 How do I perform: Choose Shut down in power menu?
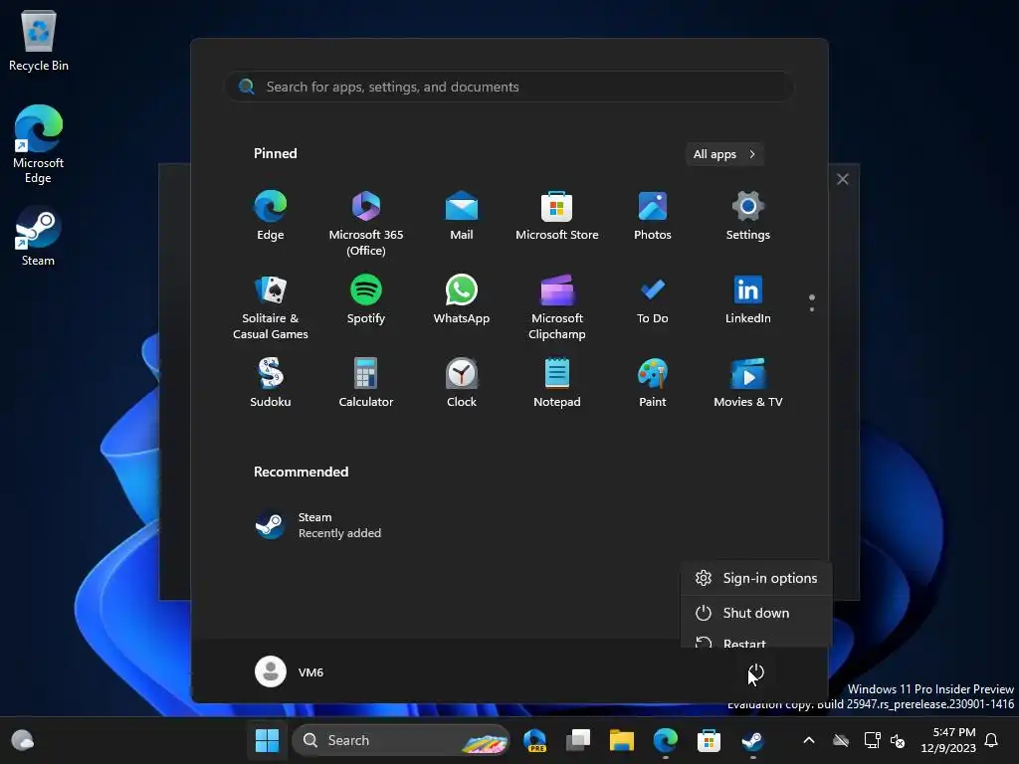coord(756,613)
